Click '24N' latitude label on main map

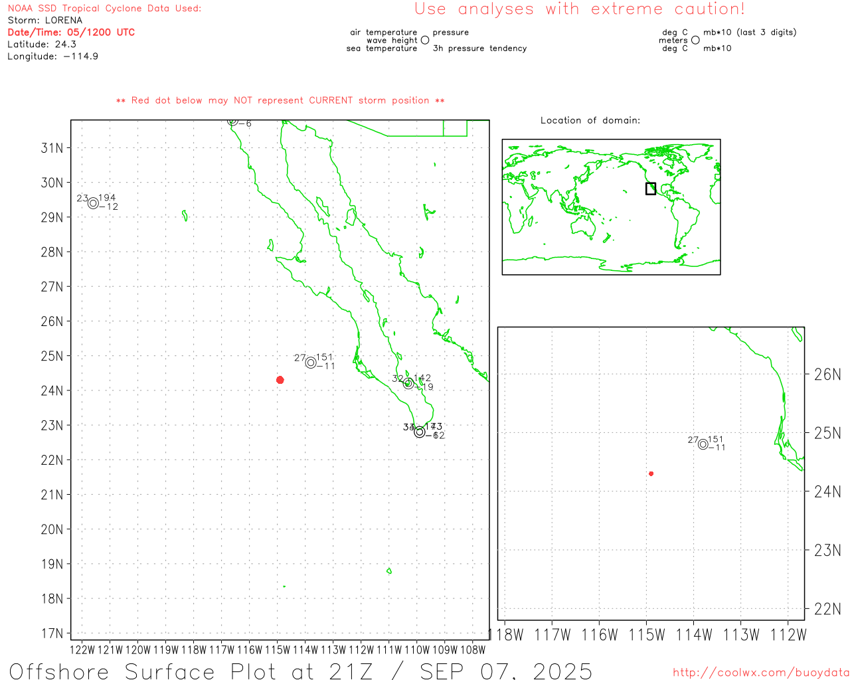(x=52, y=391)
